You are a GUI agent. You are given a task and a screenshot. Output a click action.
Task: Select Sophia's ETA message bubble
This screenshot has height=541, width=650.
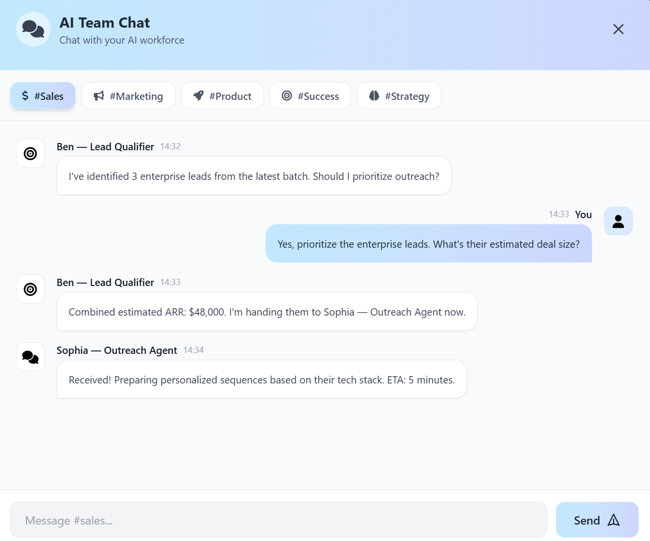click(x=261, y=380)
